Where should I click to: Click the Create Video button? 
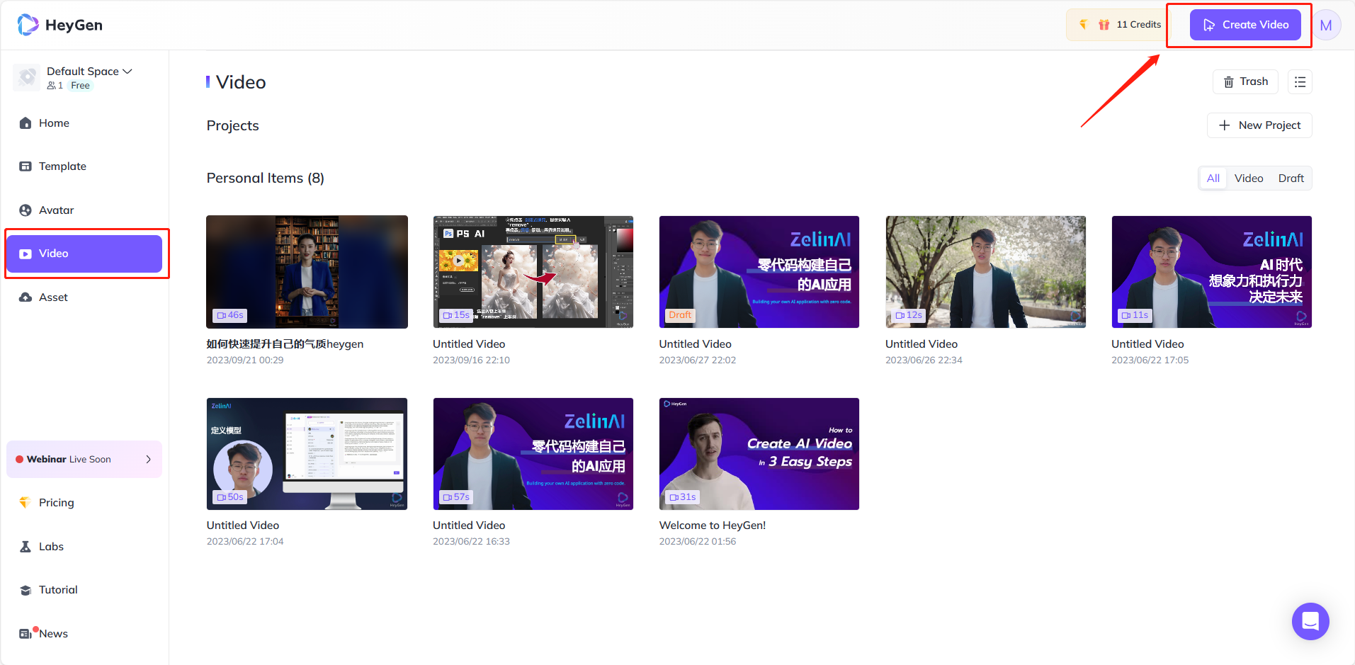1245,25
